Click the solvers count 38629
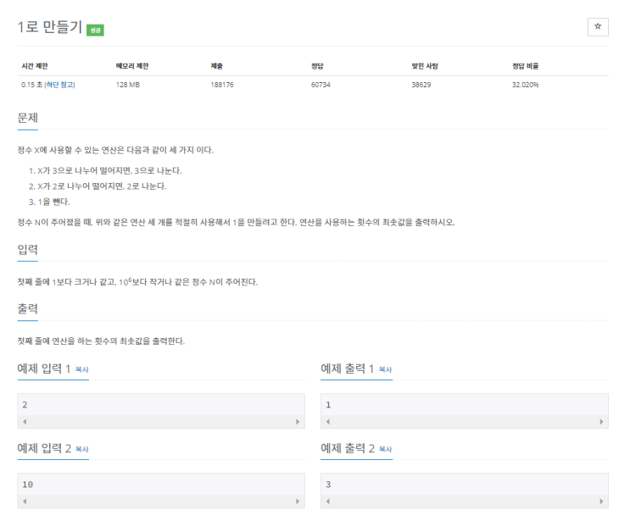This screenshot has width=630, height=521. click(421, 85)
